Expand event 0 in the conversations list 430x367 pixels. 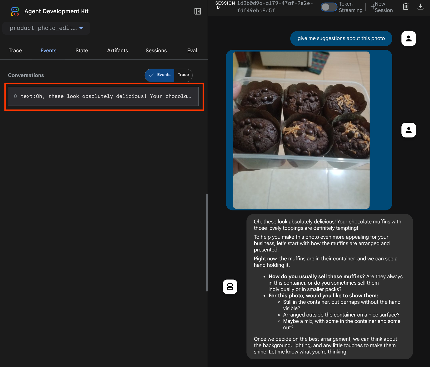click(103, 96)
